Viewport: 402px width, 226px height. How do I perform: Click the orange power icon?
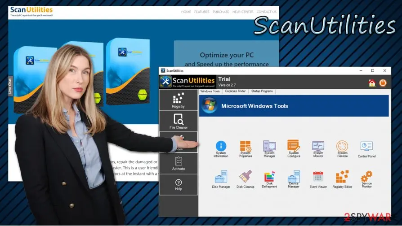tap(383, 83)
